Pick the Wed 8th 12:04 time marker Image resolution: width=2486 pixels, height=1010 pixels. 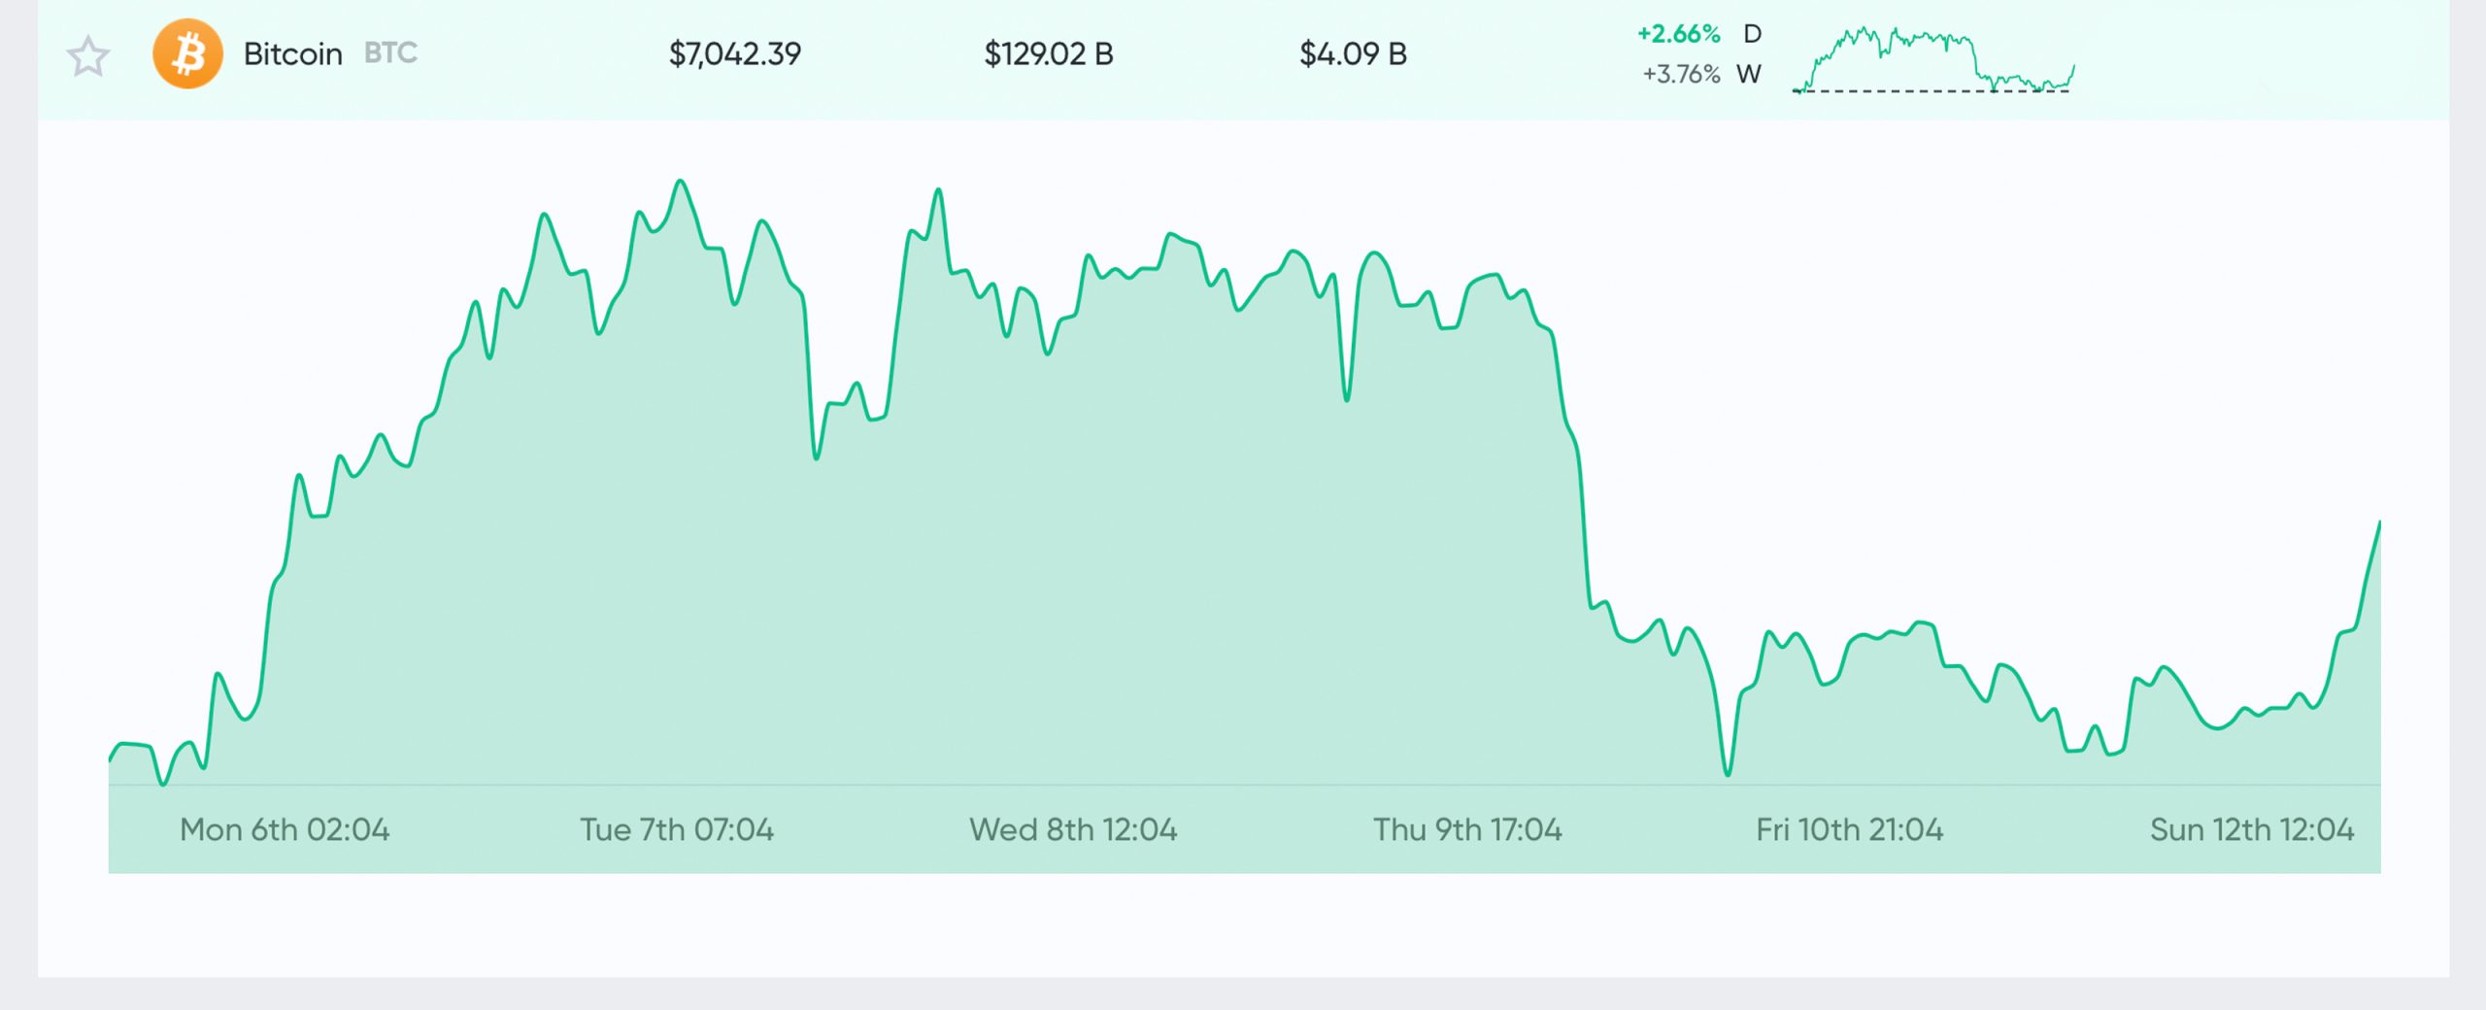1073,829
